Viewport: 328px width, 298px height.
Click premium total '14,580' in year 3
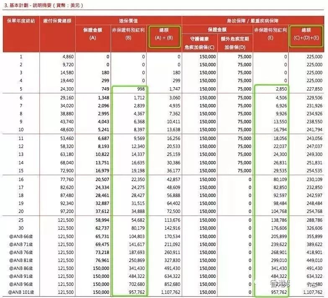pyautogui.click(x=67, y=73)
